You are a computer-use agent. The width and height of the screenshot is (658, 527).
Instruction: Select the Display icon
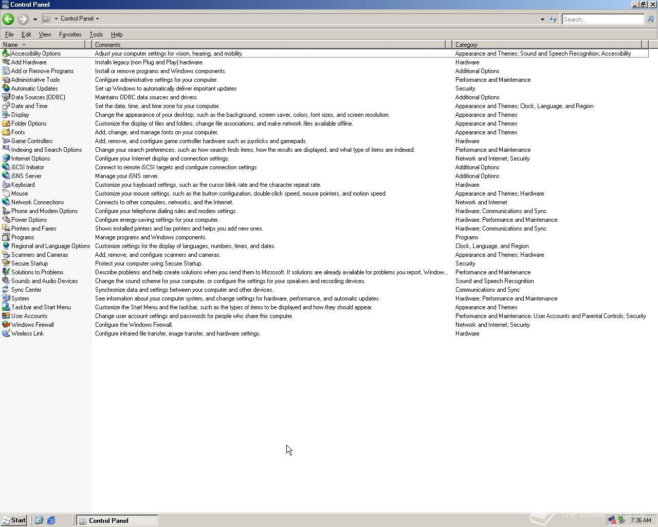[6, 115]
